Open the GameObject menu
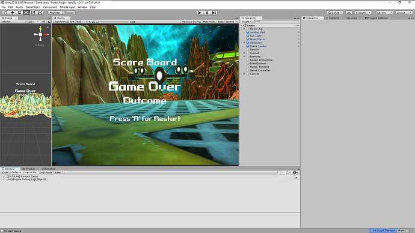The image size is (415, 233). point(33,7)
